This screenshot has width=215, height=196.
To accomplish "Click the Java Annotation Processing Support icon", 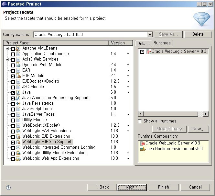I will click(x=18, y=98).
